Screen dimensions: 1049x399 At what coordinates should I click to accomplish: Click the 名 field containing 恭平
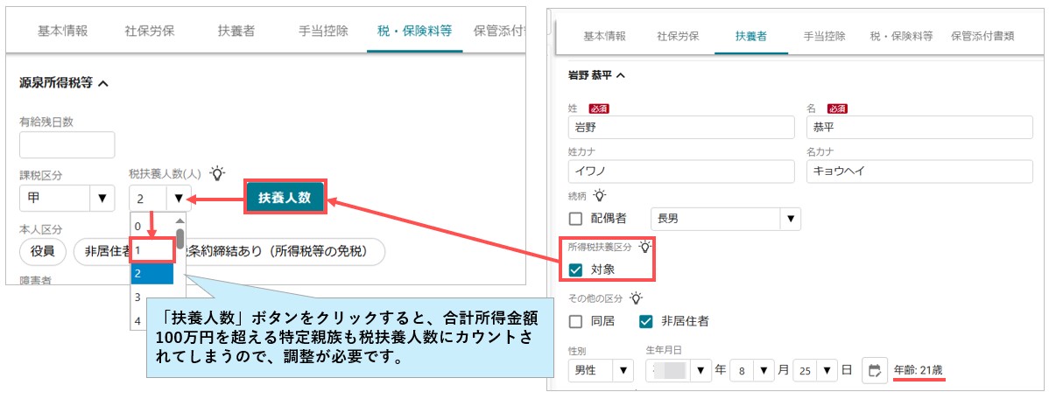click(920, 126)
